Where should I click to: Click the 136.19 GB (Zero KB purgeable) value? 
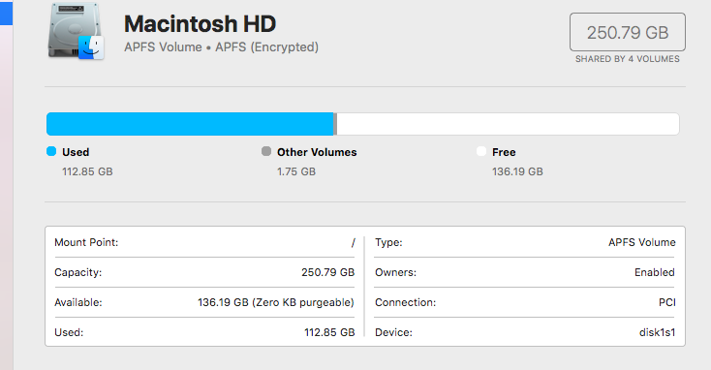pos(276,302)
